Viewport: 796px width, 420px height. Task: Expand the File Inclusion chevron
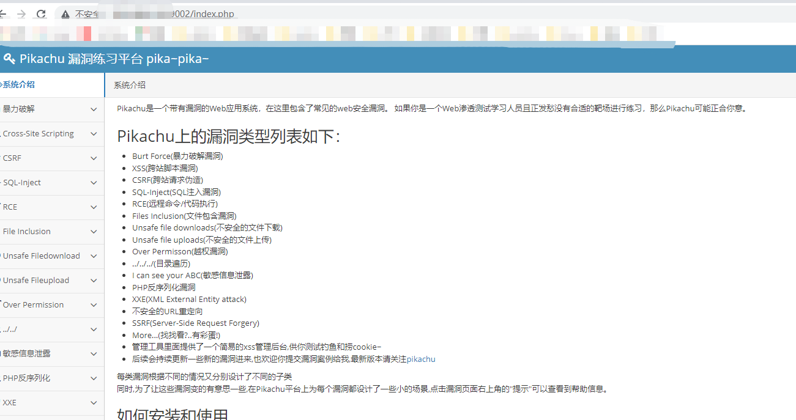tap(94, 232)
